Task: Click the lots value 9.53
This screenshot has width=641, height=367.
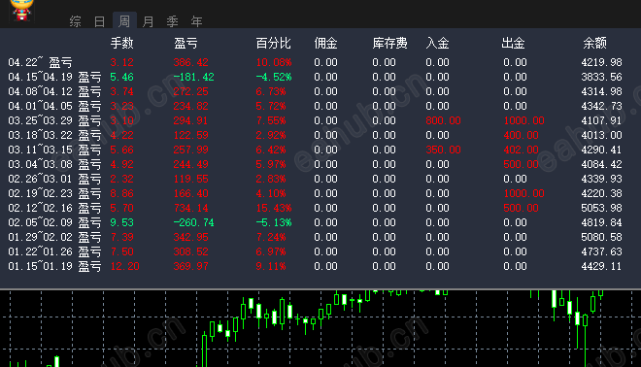Action: pyautogui.click(x=121, y=222)
